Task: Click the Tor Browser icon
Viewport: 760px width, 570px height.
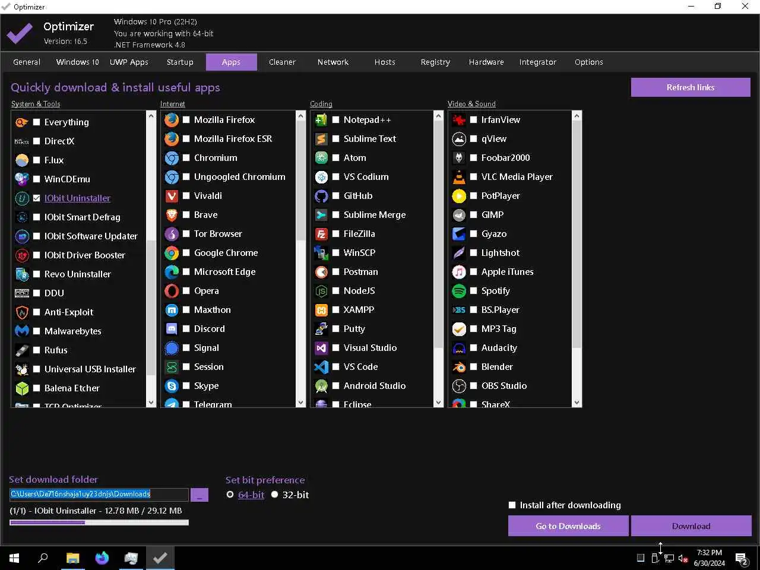Action: 172,234
